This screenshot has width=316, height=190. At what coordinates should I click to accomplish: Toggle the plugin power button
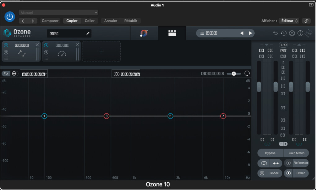click(10, 17)
